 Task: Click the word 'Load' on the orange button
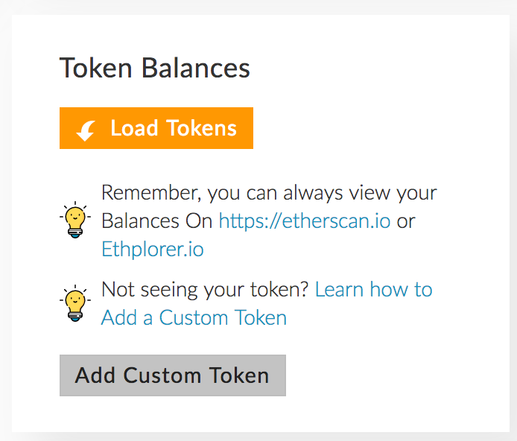(x=134, y=128)
